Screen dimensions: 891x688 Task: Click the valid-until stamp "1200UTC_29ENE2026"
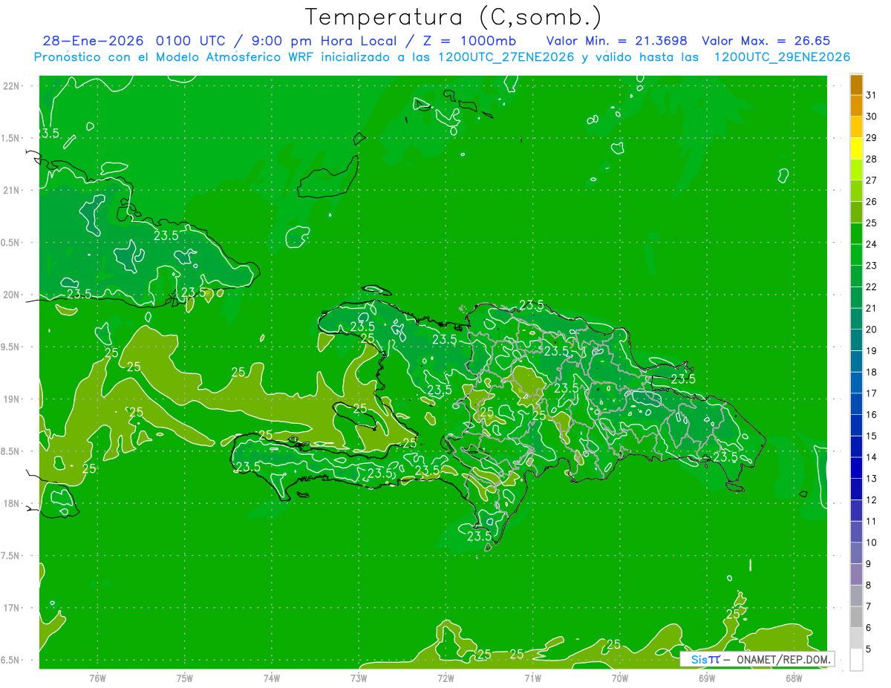coord(782,57)
